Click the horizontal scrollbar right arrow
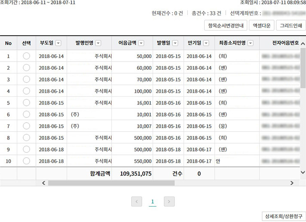306x222 pixels. [x=292, y=183]
